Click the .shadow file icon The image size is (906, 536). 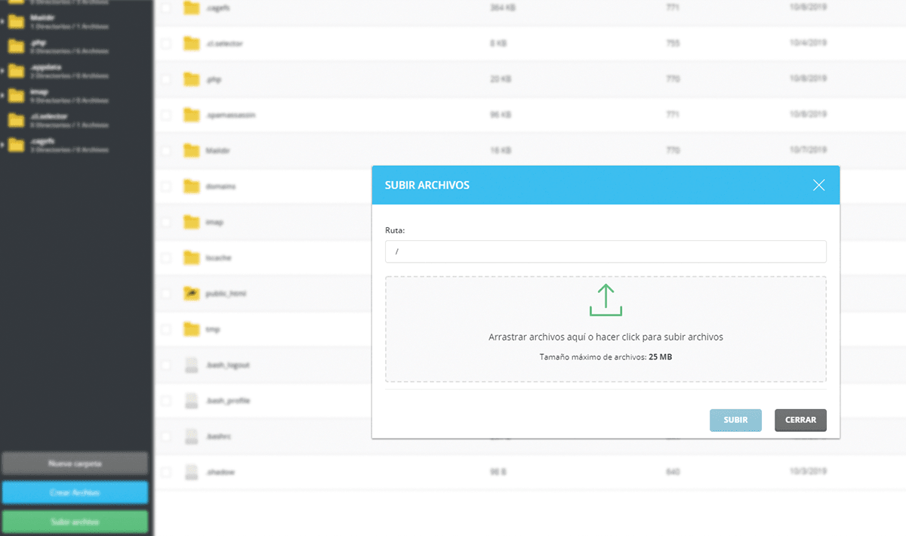(x=191, y=472)
